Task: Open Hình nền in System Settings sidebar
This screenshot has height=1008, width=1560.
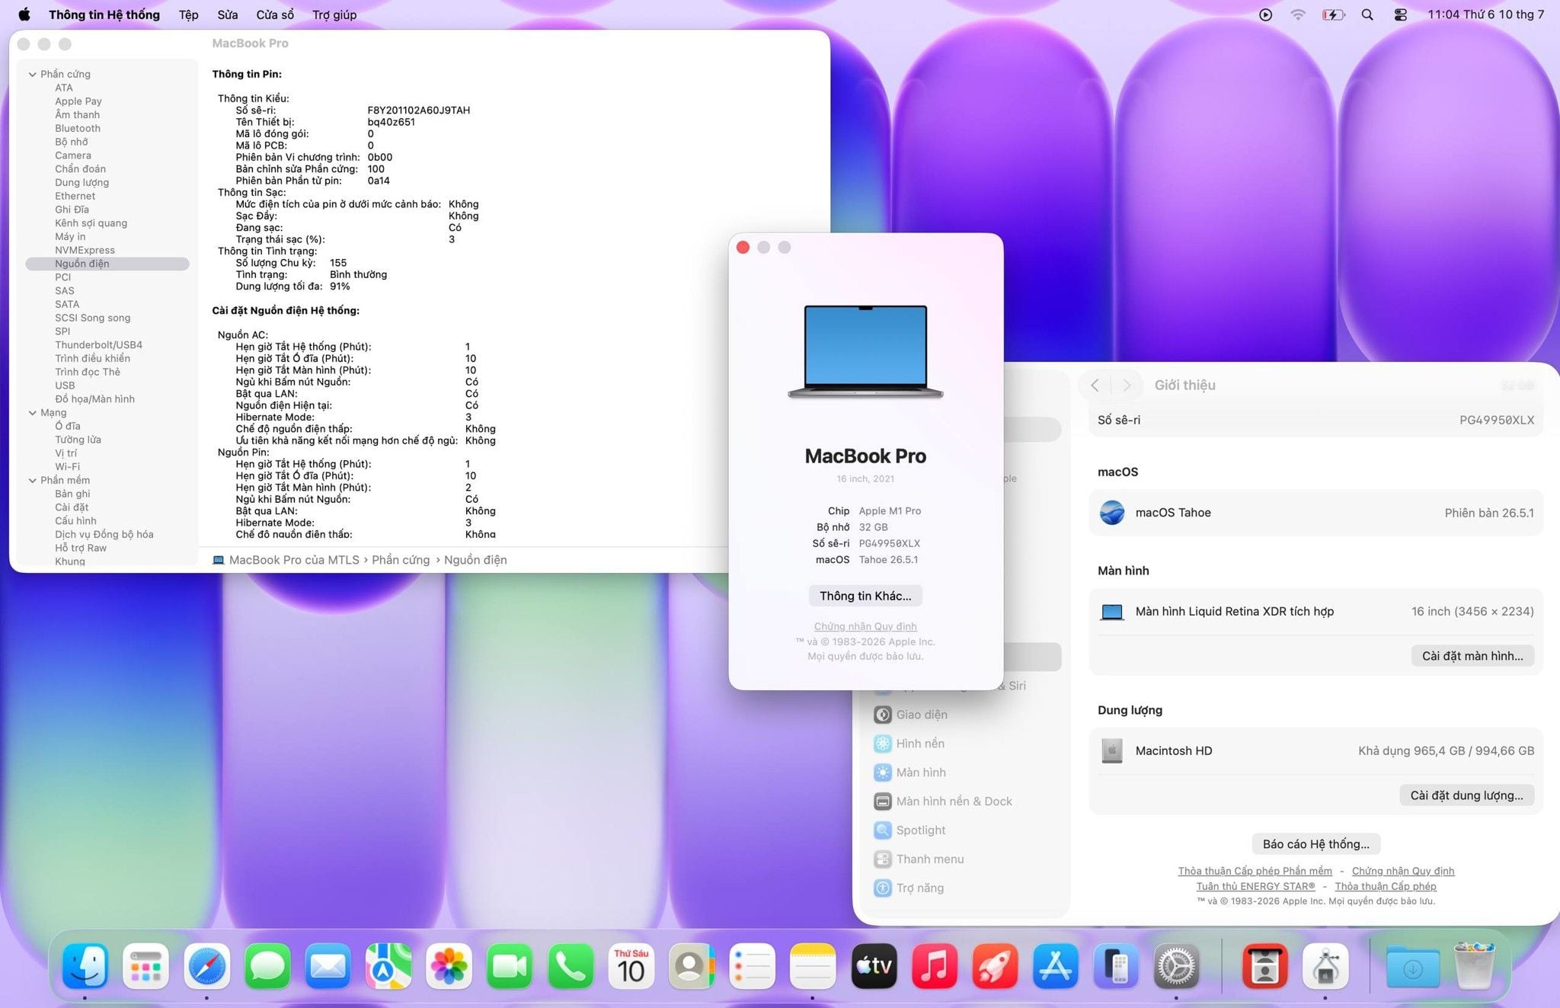Action: 920,744
